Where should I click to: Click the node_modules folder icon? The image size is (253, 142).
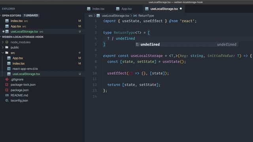pos(7,42)
